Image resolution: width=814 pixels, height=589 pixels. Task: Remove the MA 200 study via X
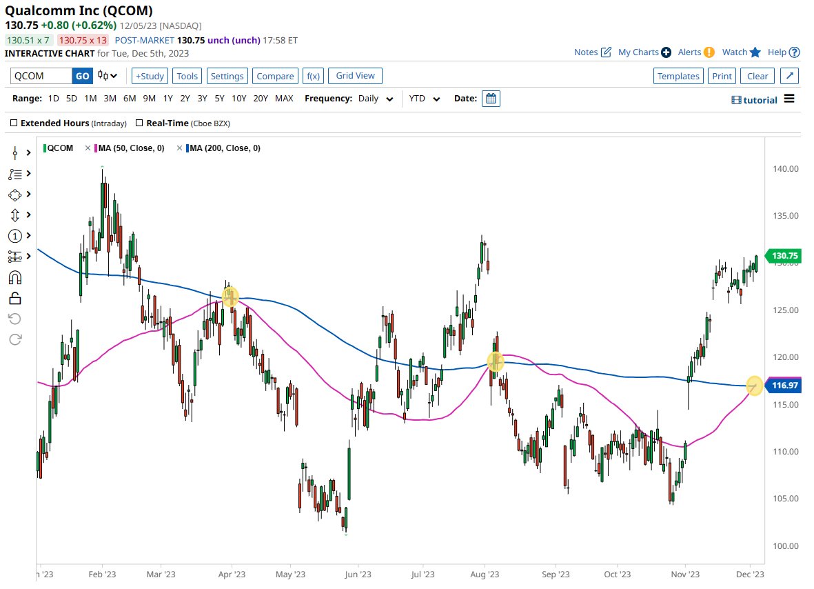(x=179, y=148)
